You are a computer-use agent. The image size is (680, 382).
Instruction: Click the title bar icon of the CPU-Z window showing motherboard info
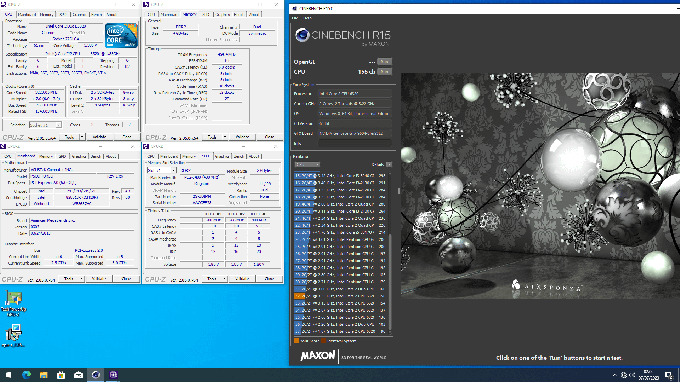3,146
